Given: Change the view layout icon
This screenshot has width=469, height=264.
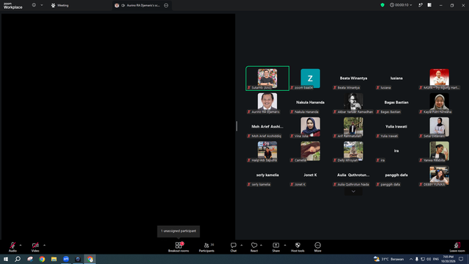Looking at the screenshot, I should coord(429,5).
